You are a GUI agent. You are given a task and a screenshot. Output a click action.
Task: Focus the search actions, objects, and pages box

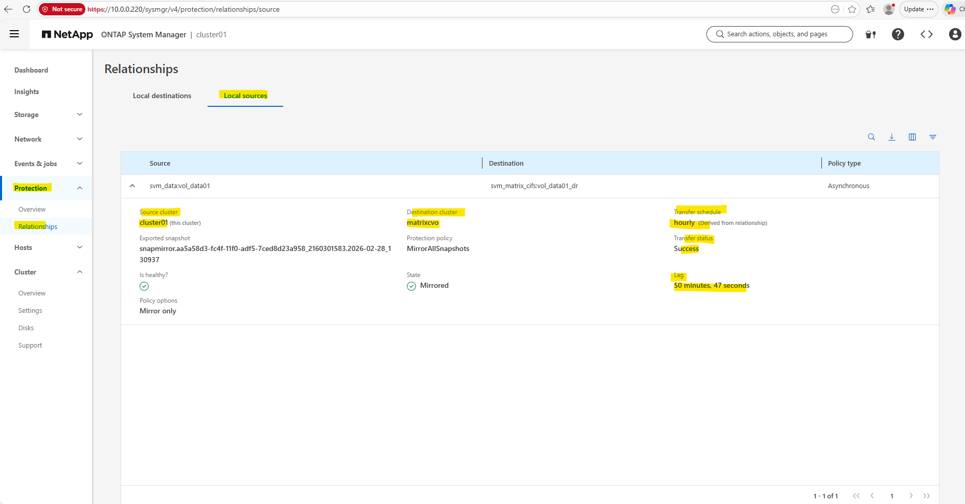779,34
